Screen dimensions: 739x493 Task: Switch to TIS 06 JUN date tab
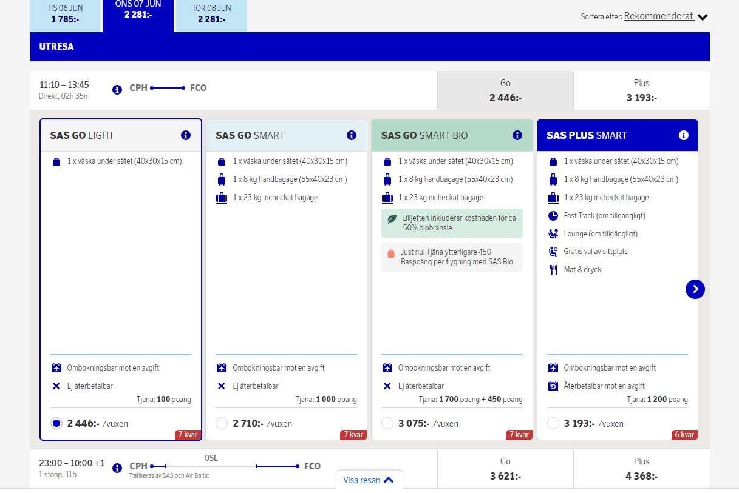[x=65, y=14]
